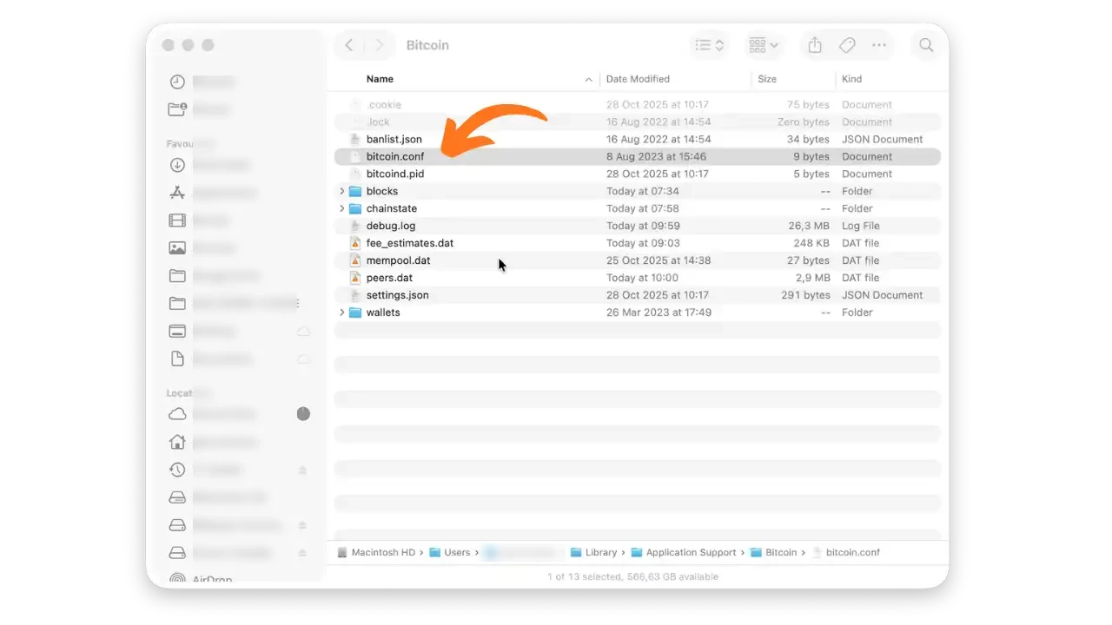Select AirDrop icon in sidebar

point(177,578)
